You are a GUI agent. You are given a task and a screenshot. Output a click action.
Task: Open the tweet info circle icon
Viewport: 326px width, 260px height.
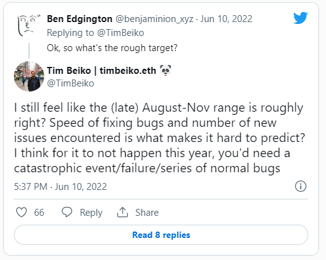tap(301, 186)
